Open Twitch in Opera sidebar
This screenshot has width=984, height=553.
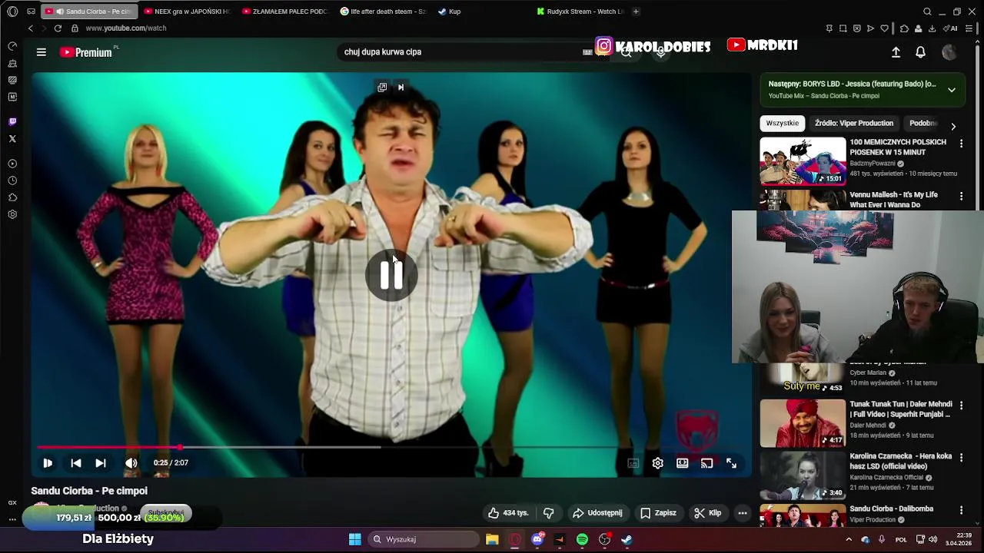tap(12, 122)
